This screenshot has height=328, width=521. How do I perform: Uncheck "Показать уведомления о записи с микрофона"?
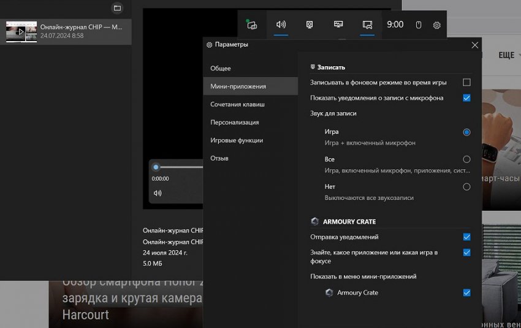[x=466, y=98]
